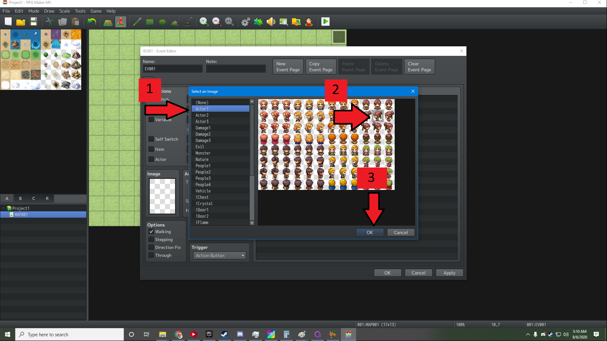Uncheck the Walking option
The width and height of the screenshot is (607, 341).
(x=151, y=232)
